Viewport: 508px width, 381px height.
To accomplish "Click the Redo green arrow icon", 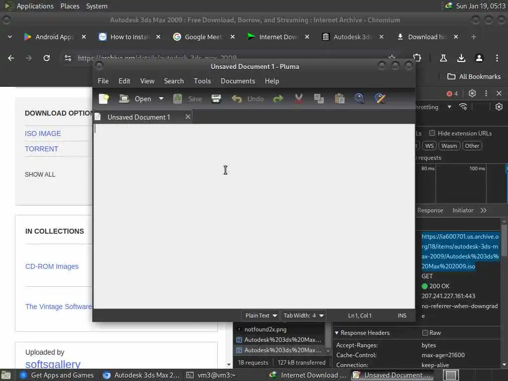I will [x=278, y=99].
